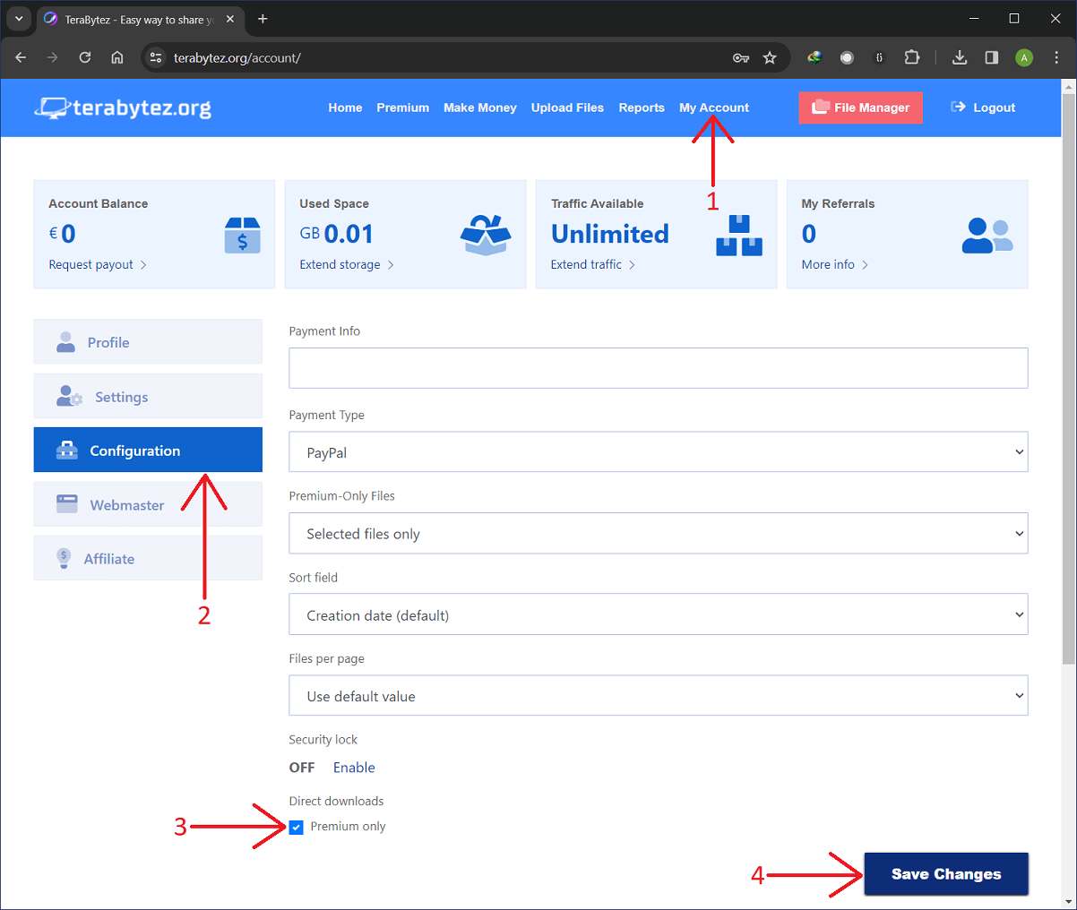The image size is (1077, 910).
Task: Open the Request payout link
Action: (x=90, y=264)
